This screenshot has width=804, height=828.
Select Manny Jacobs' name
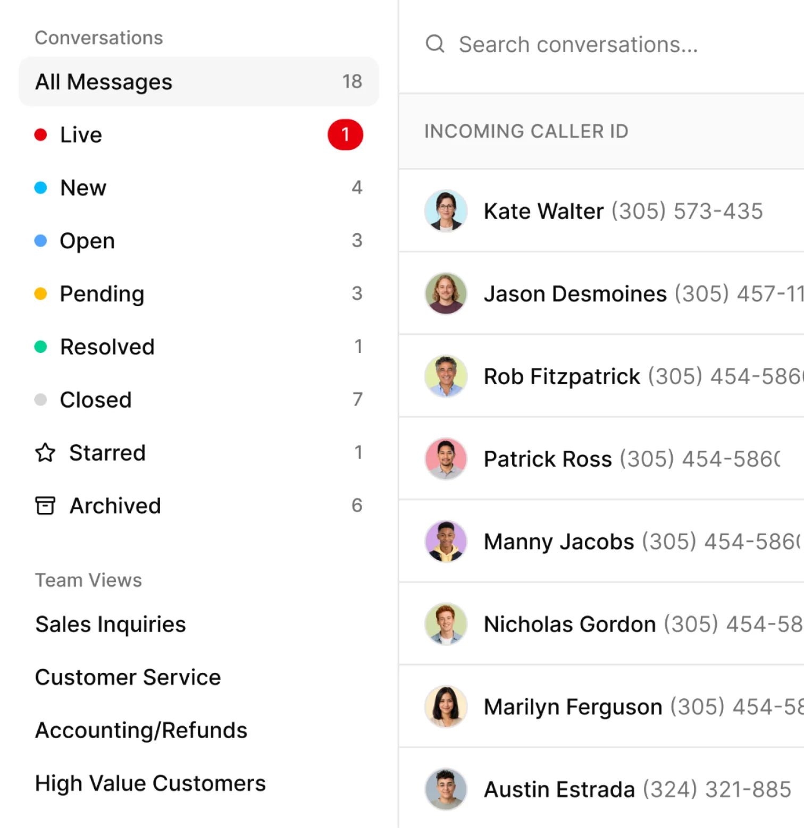559,542
